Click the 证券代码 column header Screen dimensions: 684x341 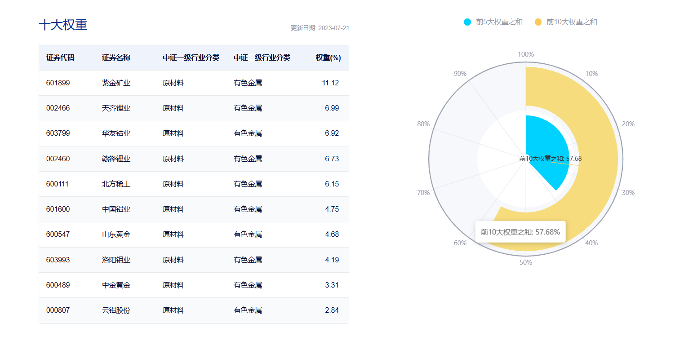tap(60, 58)
